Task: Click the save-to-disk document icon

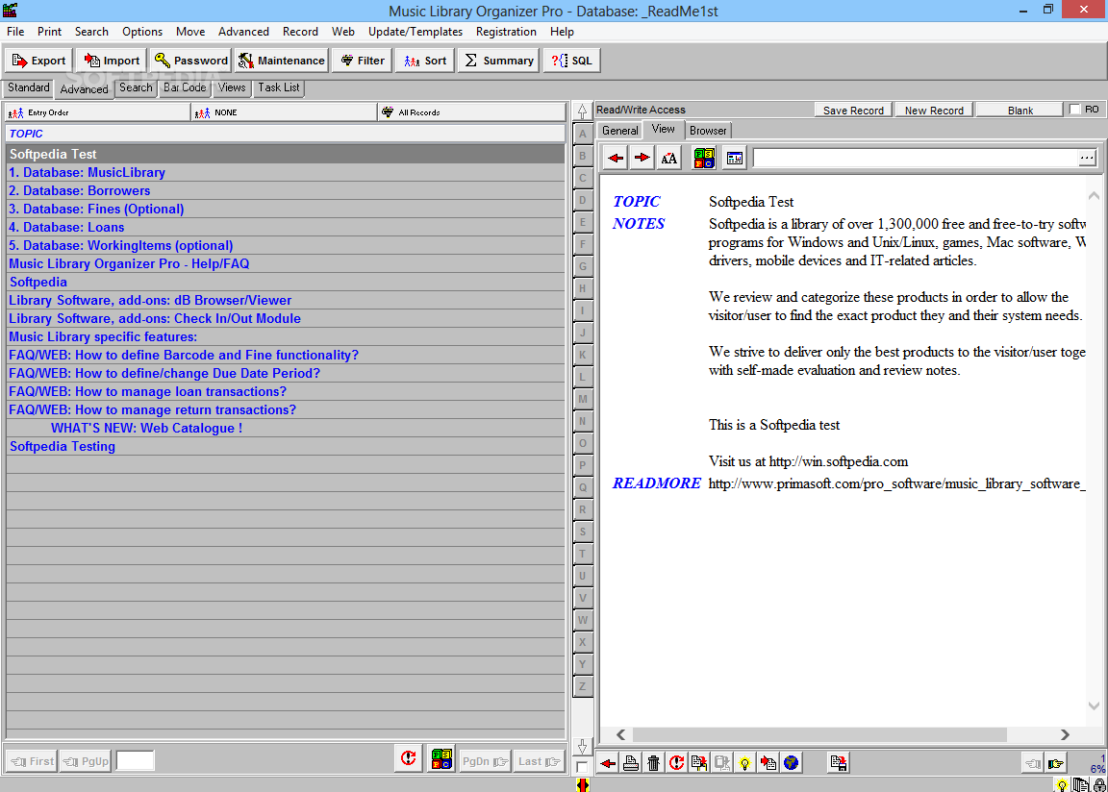Action: [x=839, y=763]
